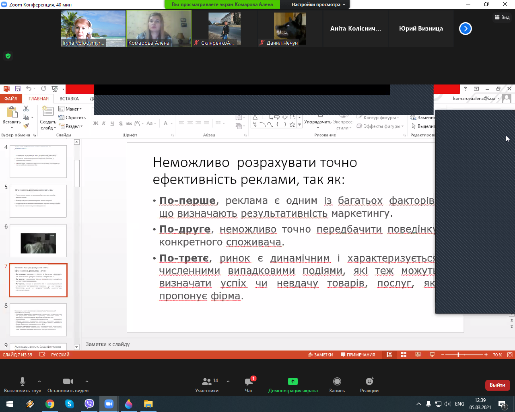This screenshot has width=515, height=412.
Task: Click green encryption shield icon
Action: click(x=8, y=56)
